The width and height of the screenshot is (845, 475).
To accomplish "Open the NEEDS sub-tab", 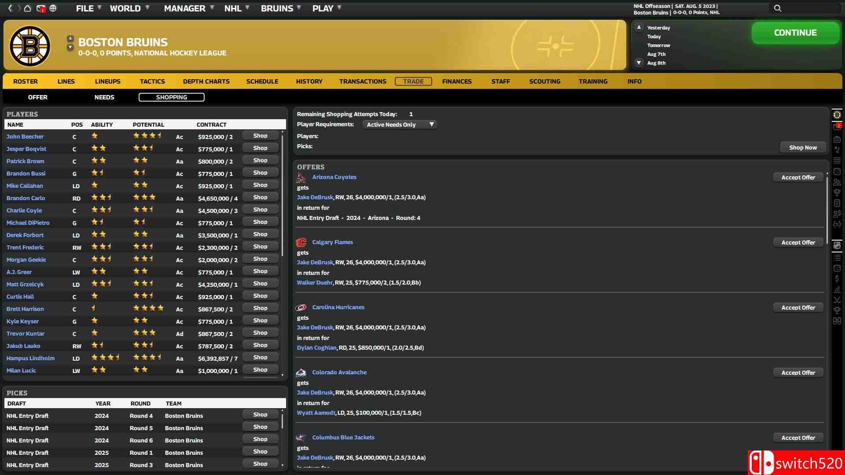I will coord(104,97).
